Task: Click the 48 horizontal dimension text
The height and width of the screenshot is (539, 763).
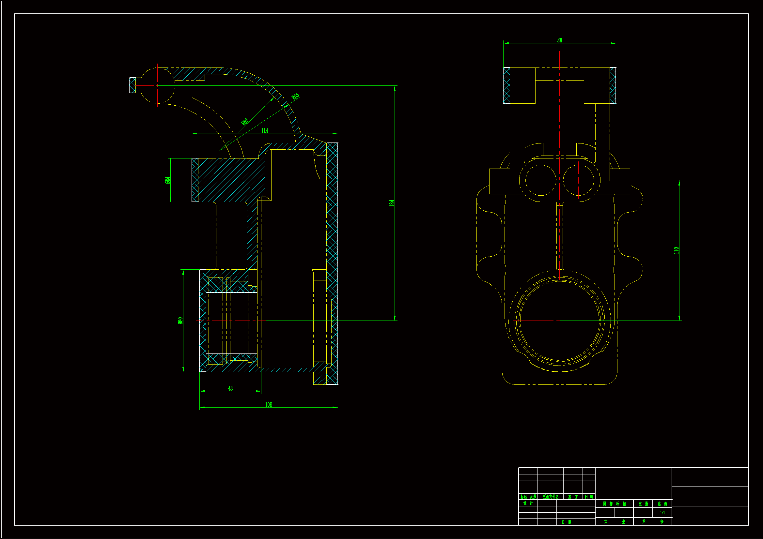Action: tap(230, 388)
